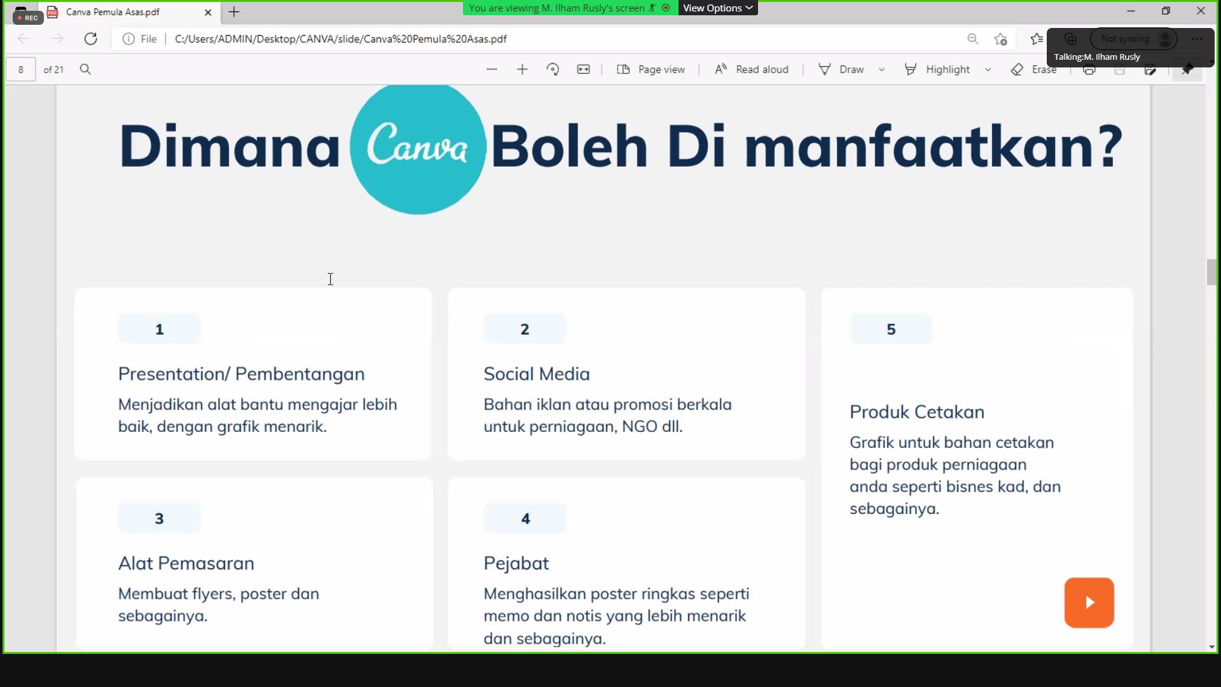Close the Canva Pemula Asas.pdf tab
This screenshot has height=687, width=1221.
coord(208,12)
